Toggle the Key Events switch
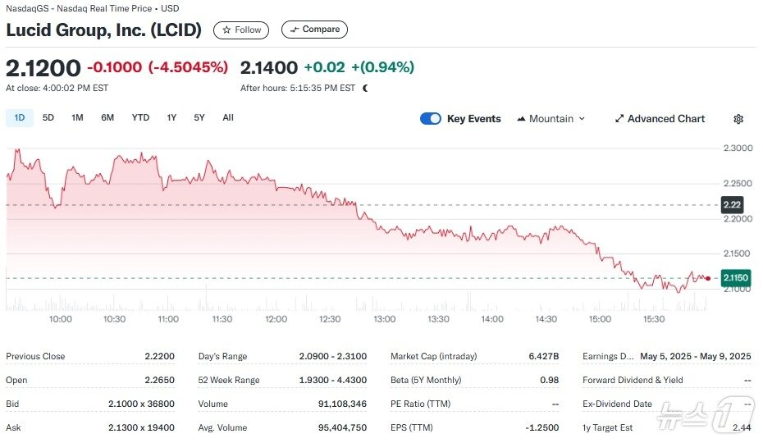 (431, 119)
